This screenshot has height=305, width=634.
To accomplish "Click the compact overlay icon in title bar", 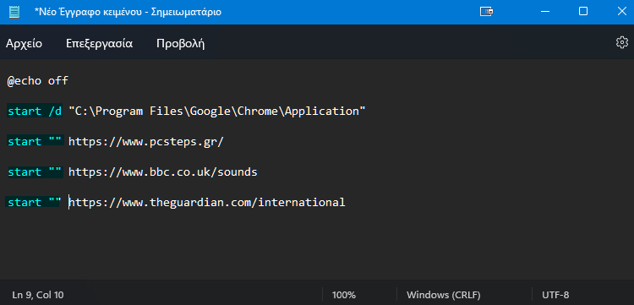I will (x=486, y=12).
